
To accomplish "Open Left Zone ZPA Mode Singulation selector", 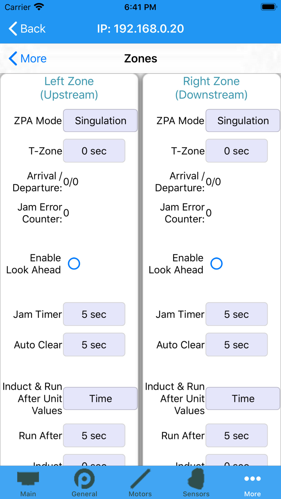I will pos(100,121).
